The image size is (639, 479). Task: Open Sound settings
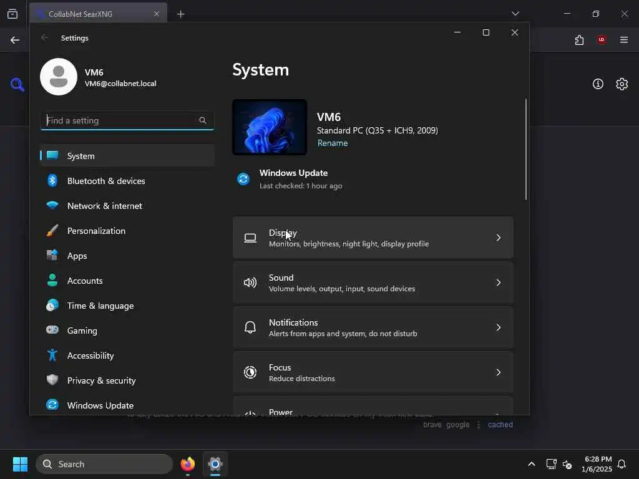pyautogui.click(x=373, y=283)
